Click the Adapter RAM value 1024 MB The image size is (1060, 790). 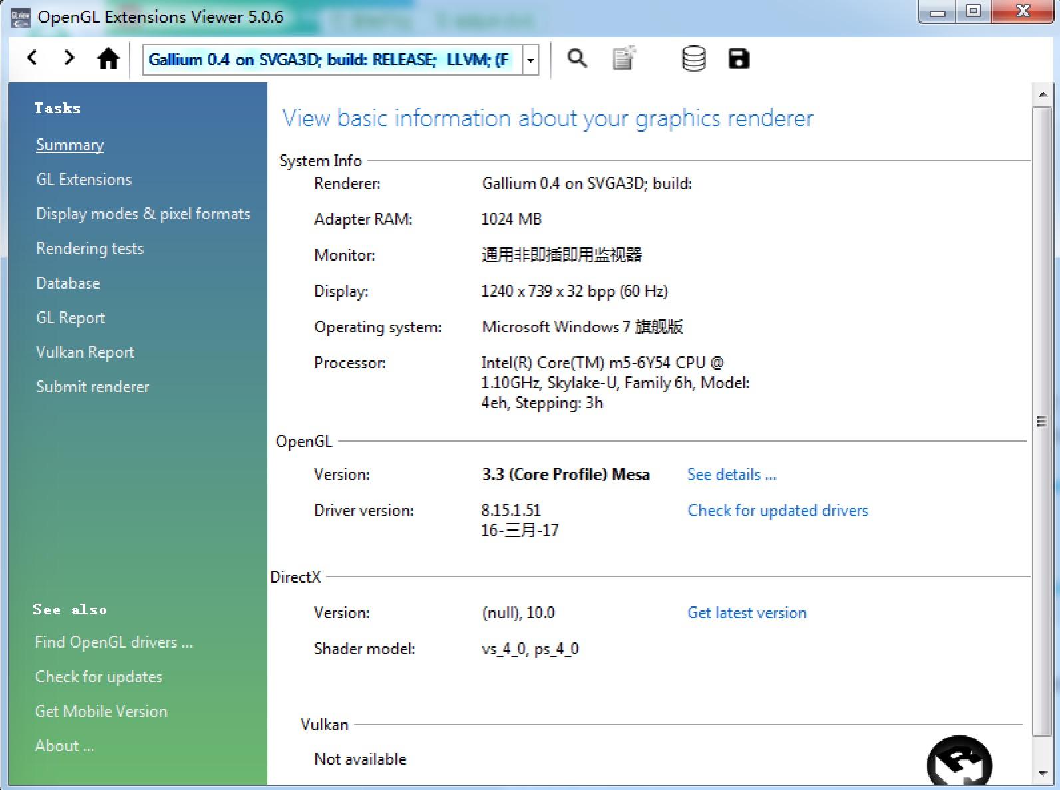511,219
